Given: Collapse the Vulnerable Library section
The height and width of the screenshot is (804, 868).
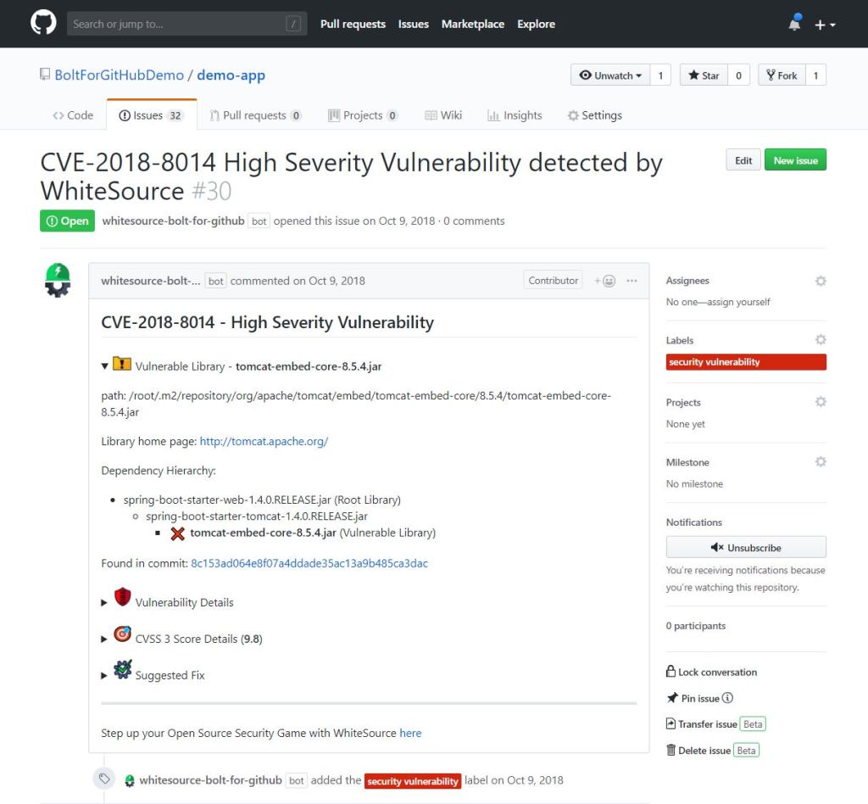Looking at the screenshot, I should (103, 366).
